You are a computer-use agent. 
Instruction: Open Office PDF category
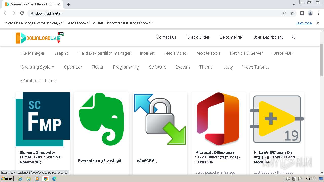tap(282, 53)
